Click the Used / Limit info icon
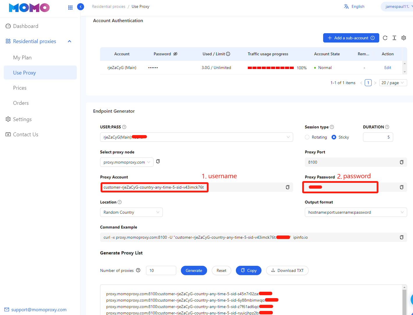 tap(228, 54)
